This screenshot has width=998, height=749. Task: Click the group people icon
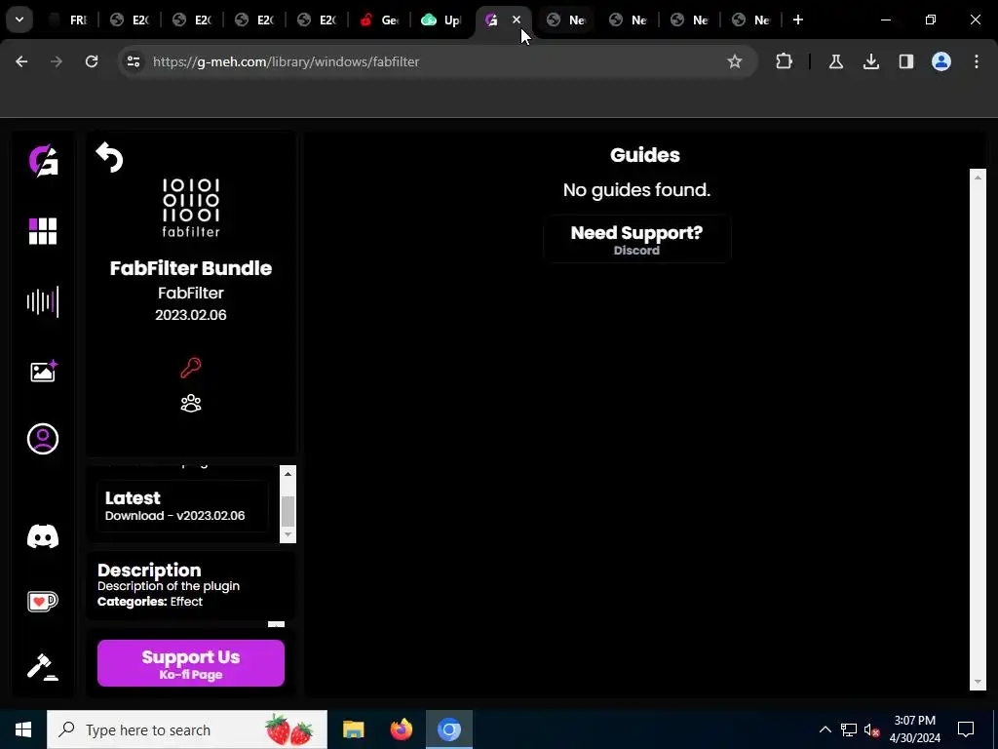(x=190, y=403)
